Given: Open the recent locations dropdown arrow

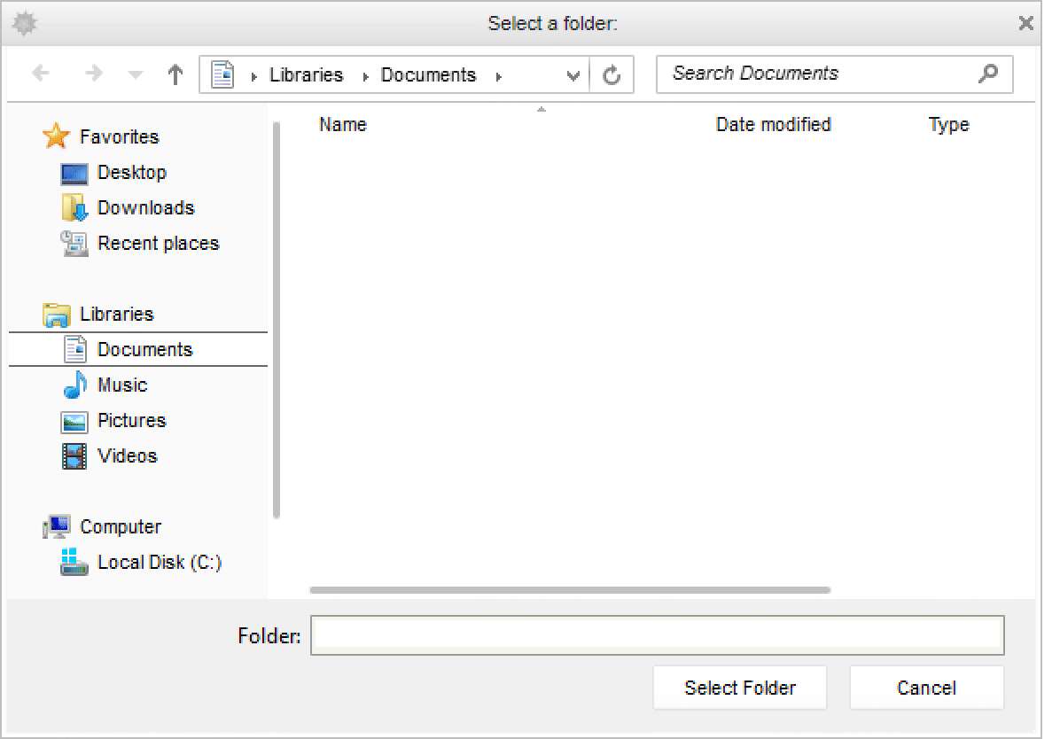Looking at the screenshot, I should coord(136,75).
